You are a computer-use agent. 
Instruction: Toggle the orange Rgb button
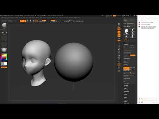point(44,20)
